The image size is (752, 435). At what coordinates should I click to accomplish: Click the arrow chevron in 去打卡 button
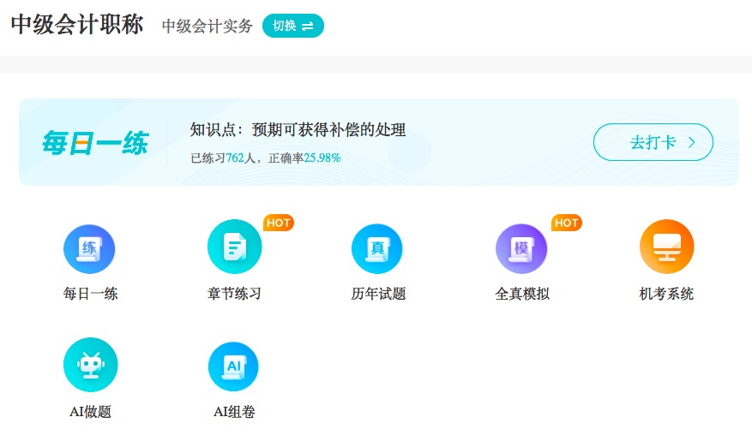(692, 142)
